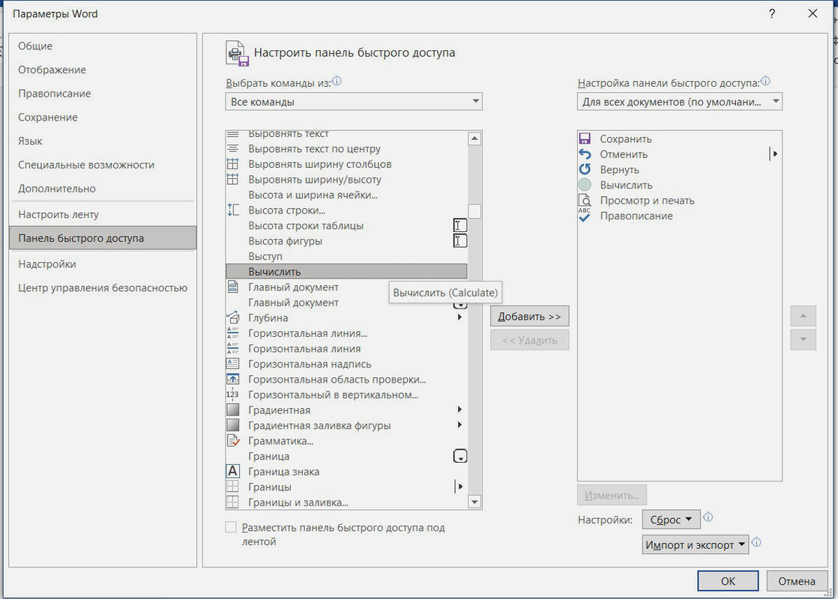This screenshot has width=838, height=599.
Task: Enable placing quick access toolbar below ribbon
Action: click(232, 528)
